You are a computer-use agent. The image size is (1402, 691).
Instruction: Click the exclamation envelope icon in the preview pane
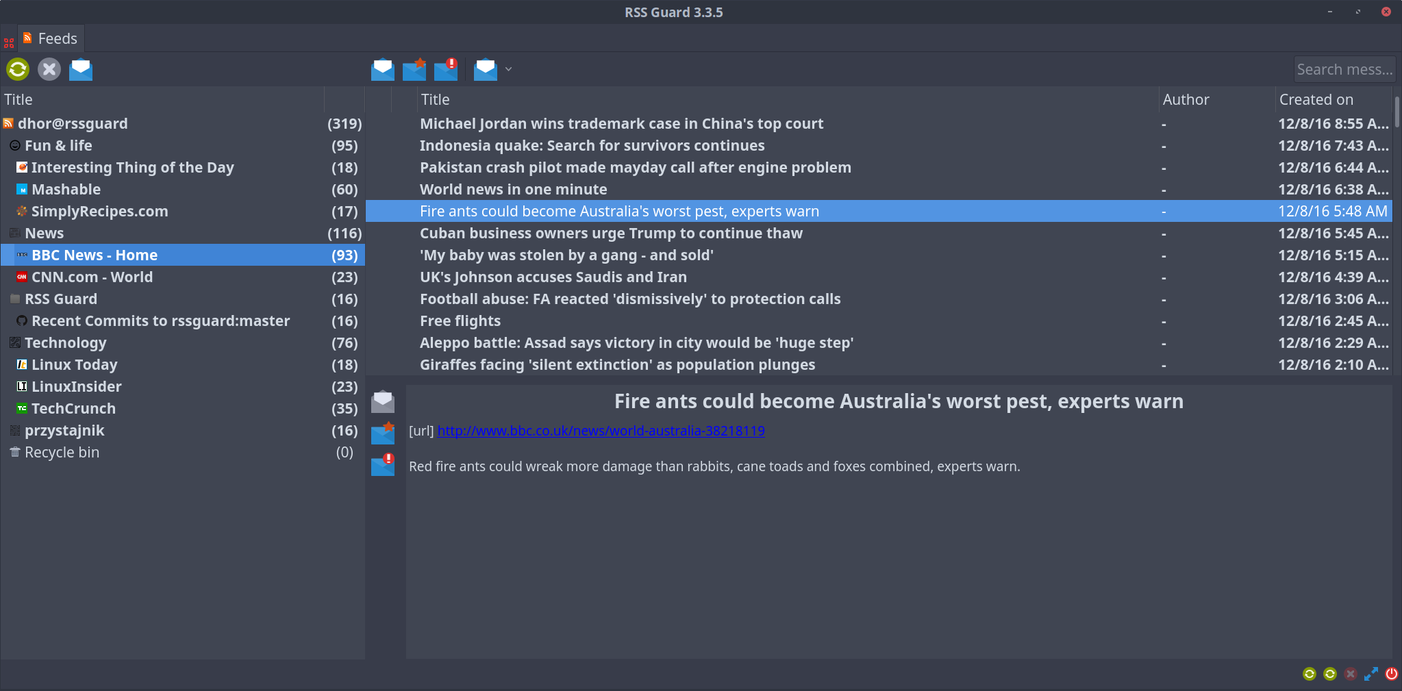[383, 464]
